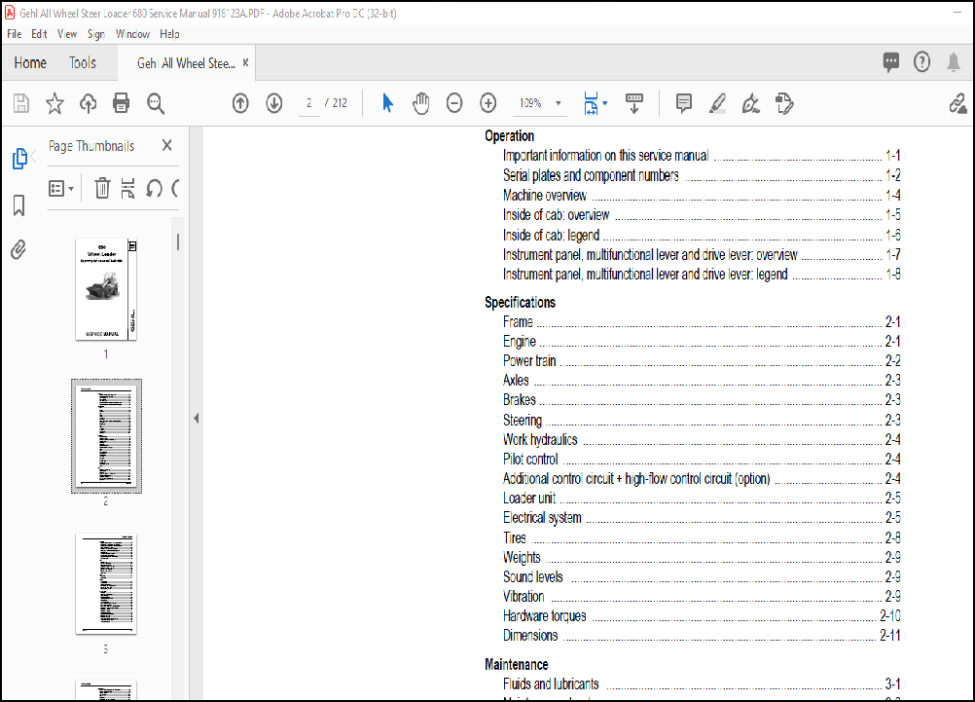Zoom out with minus icon
The width and height of the screenshot is (975, 702).
pos(454,103)
